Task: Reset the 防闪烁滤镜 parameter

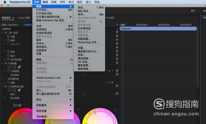Action: (117, 59)
